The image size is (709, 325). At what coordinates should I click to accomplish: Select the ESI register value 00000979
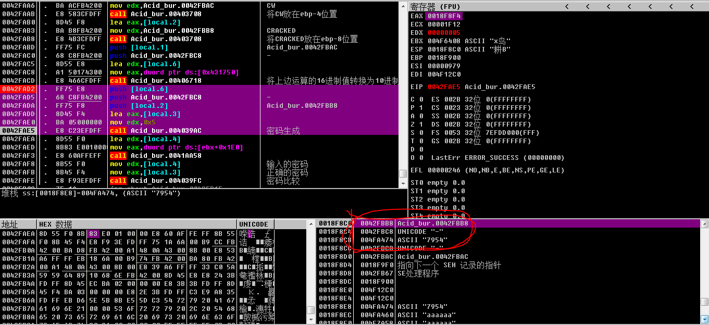coord(444,66)
